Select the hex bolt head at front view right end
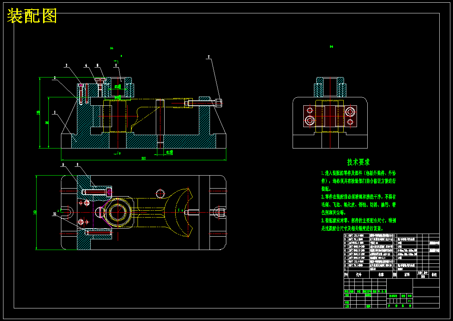The height and width of the screenshot is (321, 453). tap(219, 103)
